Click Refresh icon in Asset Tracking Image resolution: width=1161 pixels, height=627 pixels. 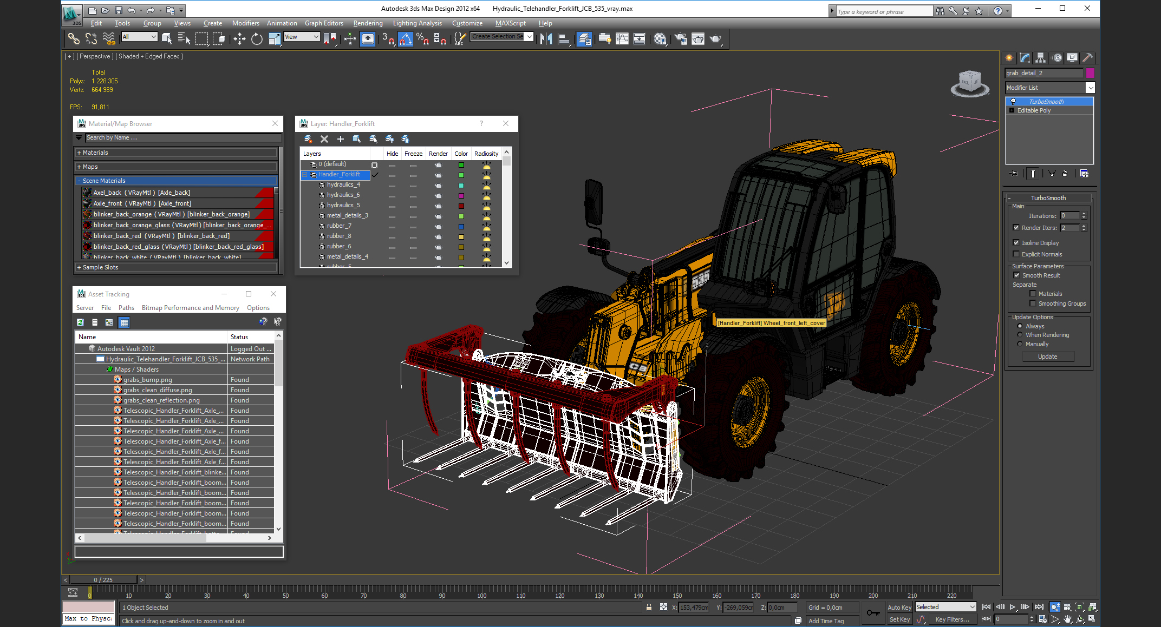pyautogui.click(x=80, y=322)
